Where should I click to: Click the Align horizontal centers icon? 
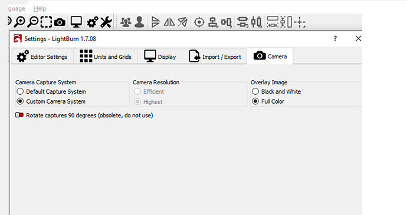click(x=226, y=22)
